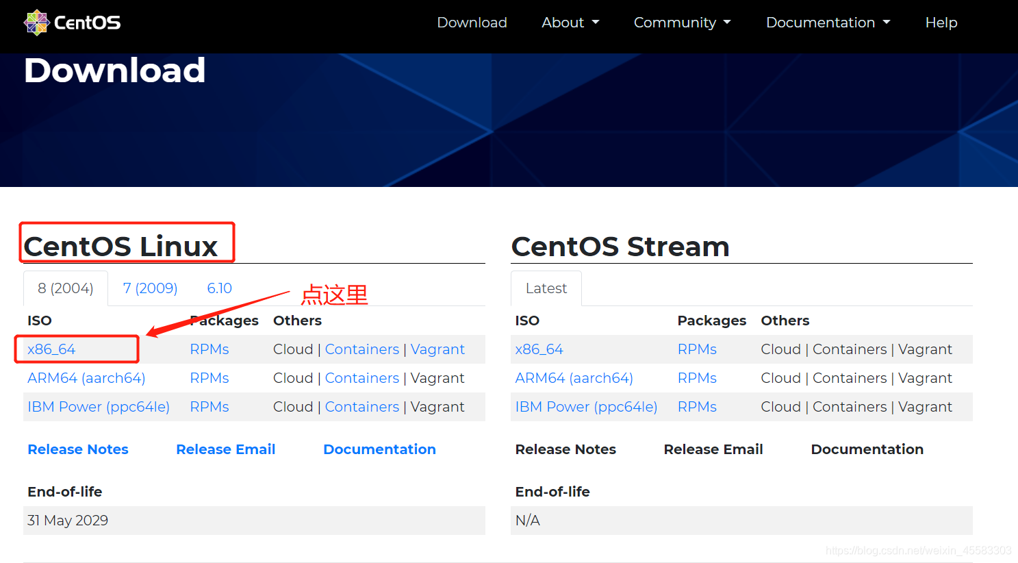Open RPMs for IBM Power in CentOS Stream
The height and width of the screenshot is (563, 1018).
tap(698, 407)
